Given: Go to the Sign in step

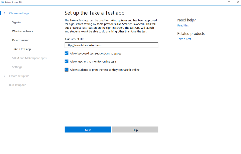Looking at the screenshot, I should click(16, 22).
